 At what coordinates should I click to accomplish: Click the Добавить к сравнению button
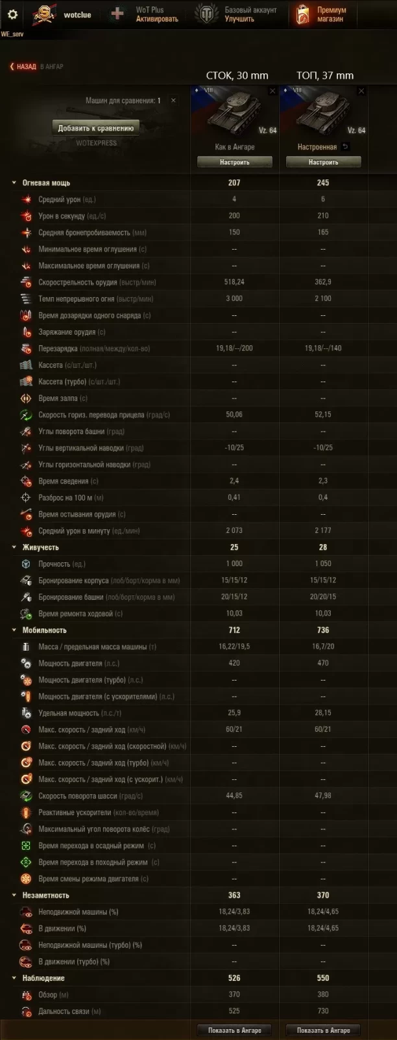click(x=95, y=128)
